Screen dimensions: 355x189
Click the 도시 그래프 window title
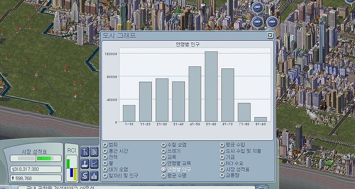tap(119, 35)
